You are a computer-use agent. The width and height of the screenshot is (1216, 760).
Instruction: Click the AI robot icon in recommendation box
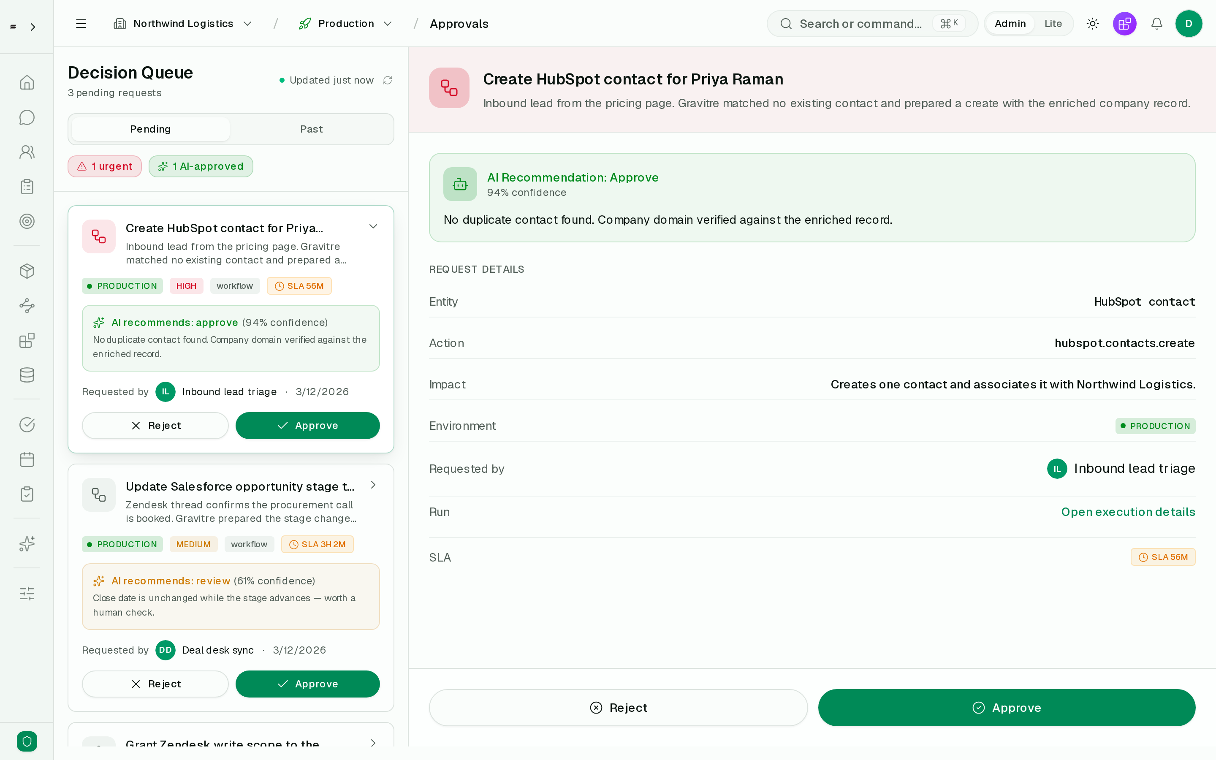pos(460,184)
